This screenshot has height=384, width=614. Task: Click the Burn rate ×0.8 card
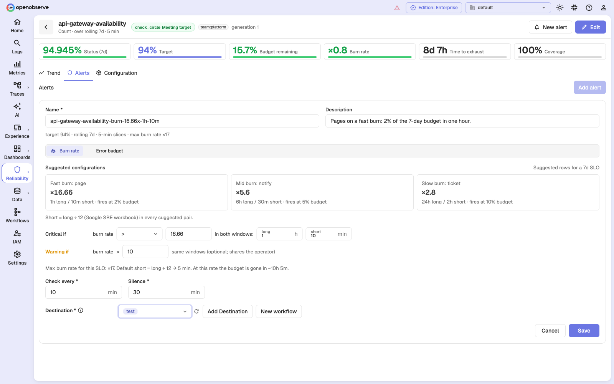(370, 51)
